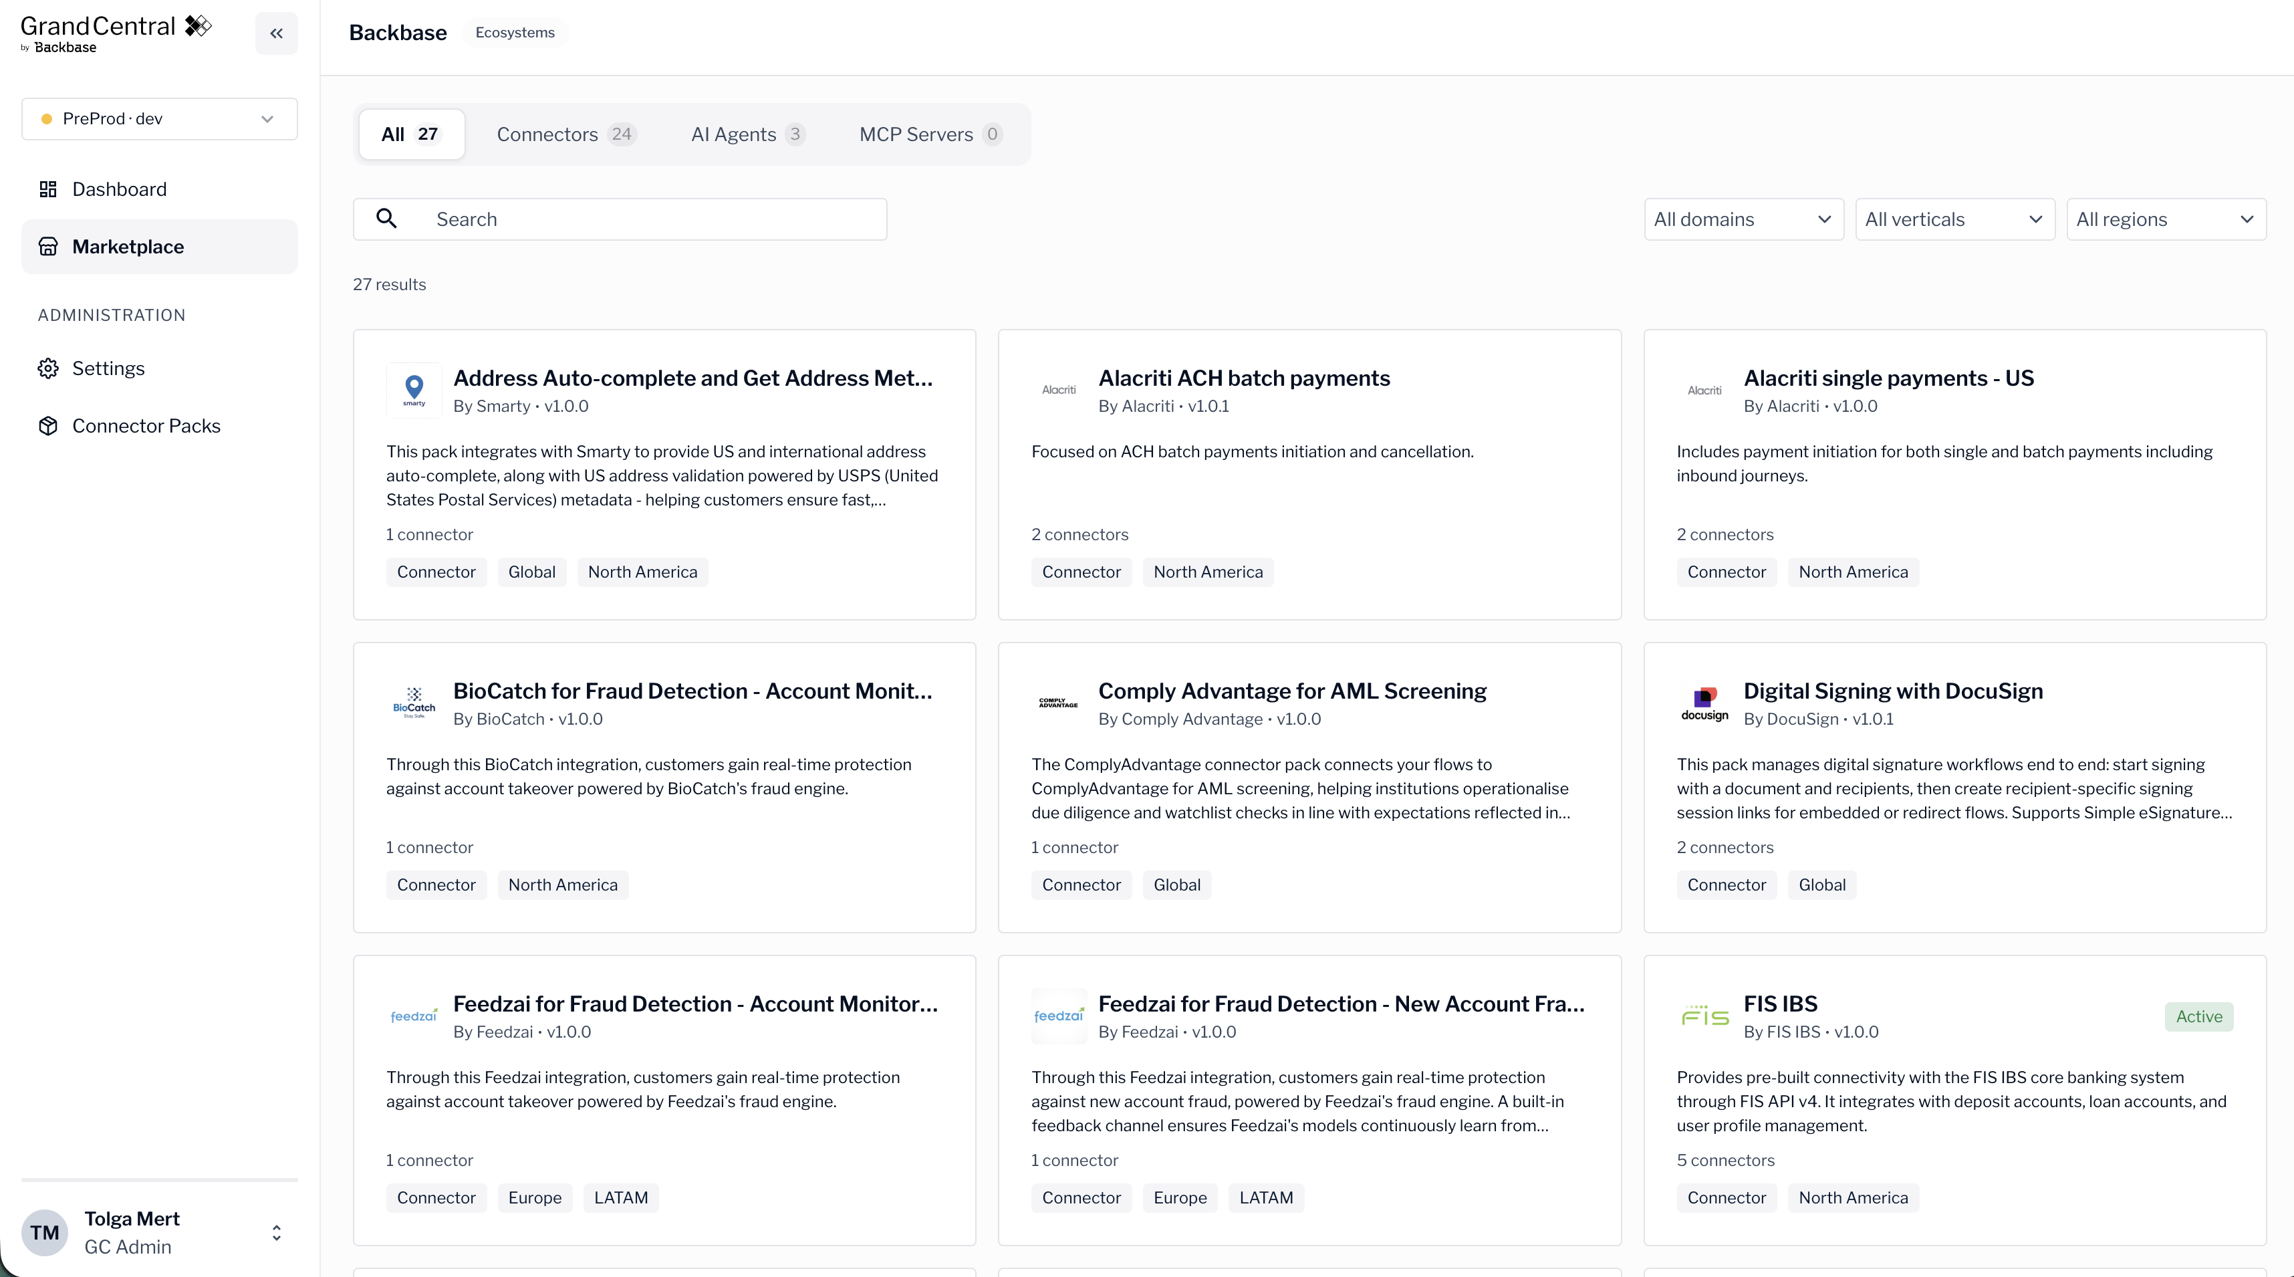Open the All domains filter
The width and height of the screenshot is (2294, 1277).
tap(1743, 219)
